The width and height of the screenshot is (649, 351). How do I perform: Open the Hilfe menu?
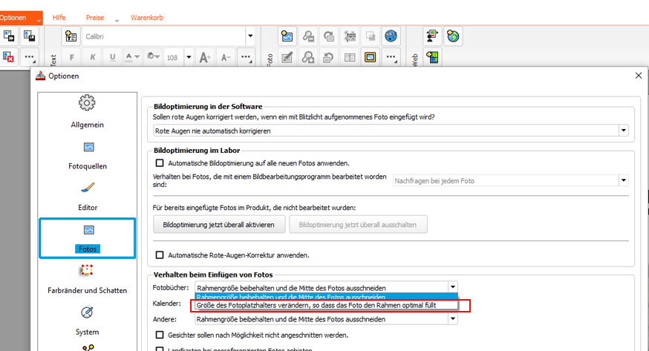pos(59,17)
